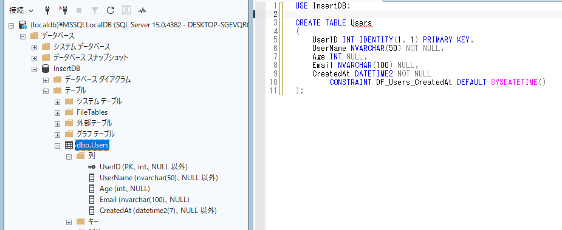Expand the キー folder
This screenshot has width=562, height=230.
69,222
